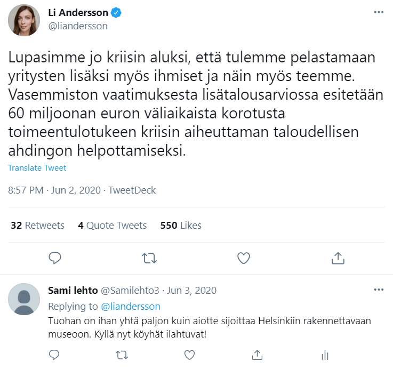Screen dimensions: 393x369
Task: Like Li Andersson's main tweet
Action: point(243,258)
